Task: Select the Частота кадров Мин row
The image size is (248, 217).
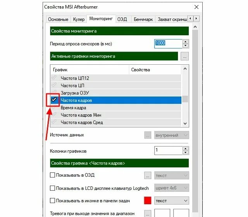Action: (116, 115)
